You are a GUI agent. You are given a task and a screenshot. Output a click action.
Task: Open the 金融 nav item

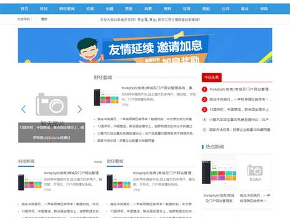(x=109, y=9)
